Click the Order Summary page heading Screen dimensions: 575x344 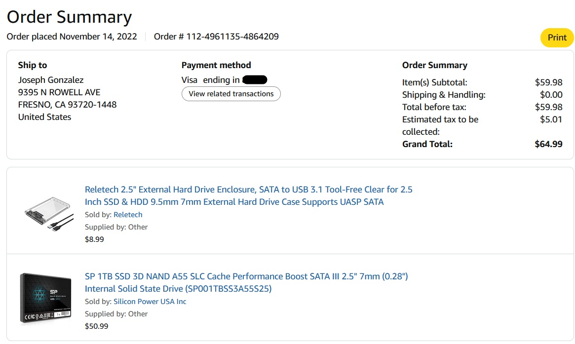point(69,17)
